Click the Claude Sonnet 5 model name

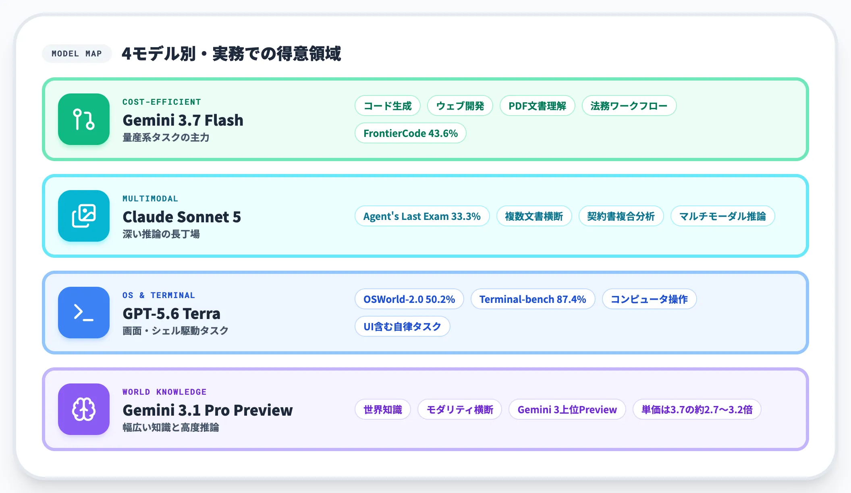click(182, 217)
